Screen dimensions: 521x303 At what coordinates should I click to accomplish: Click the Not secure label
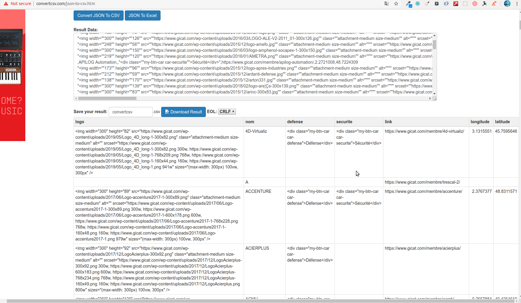point(21,4)
